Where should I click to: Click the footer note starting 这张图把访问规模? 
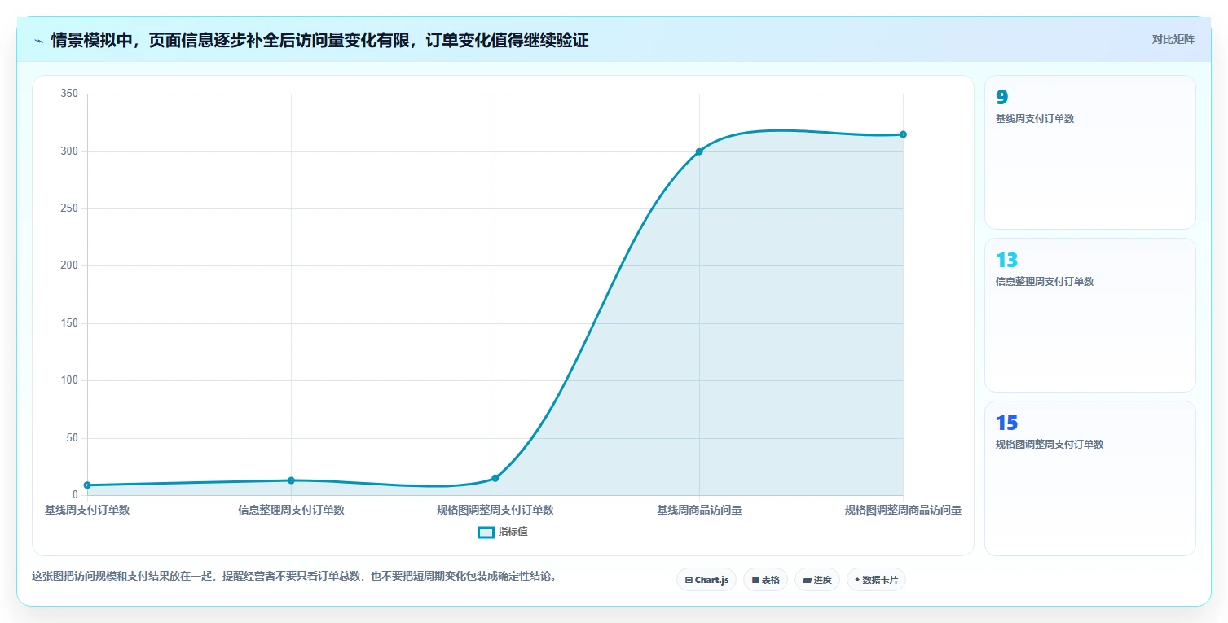click(294, 576)
